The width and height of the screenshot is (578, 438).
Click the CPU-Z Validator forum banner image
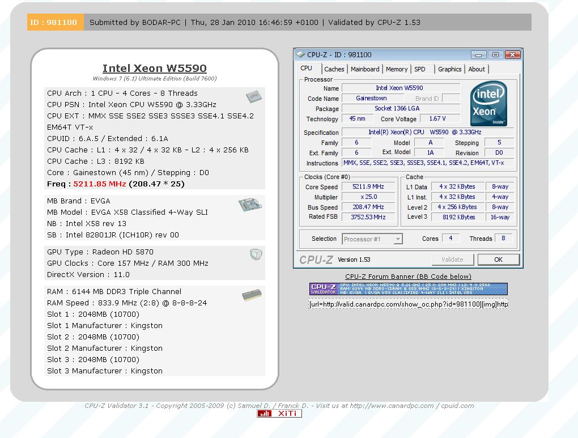tap(409, 288)
